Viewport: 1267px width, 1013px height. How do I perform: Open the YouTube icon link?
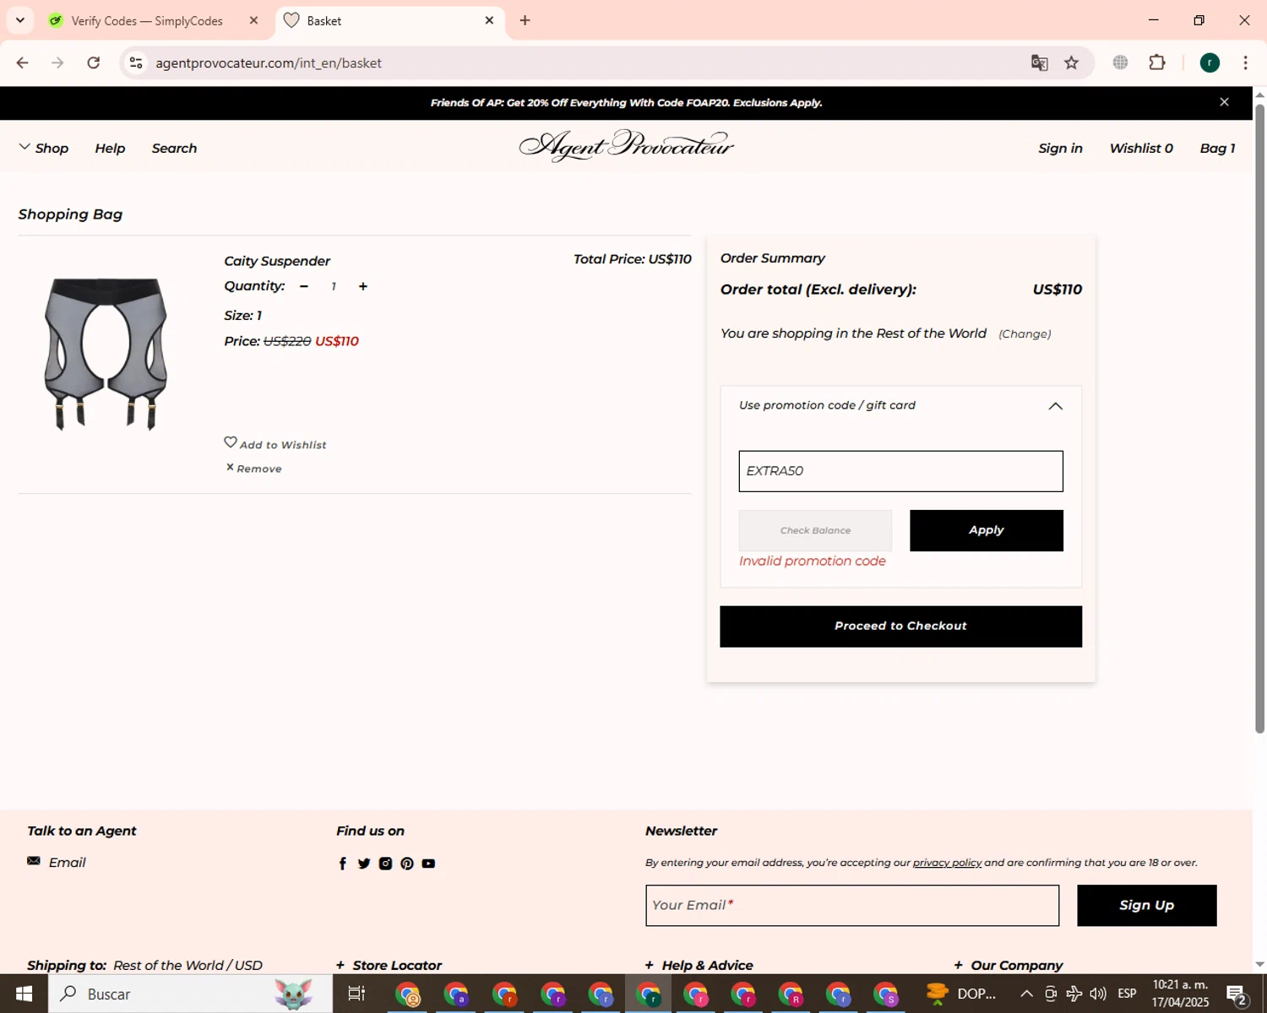coord(428,864)
